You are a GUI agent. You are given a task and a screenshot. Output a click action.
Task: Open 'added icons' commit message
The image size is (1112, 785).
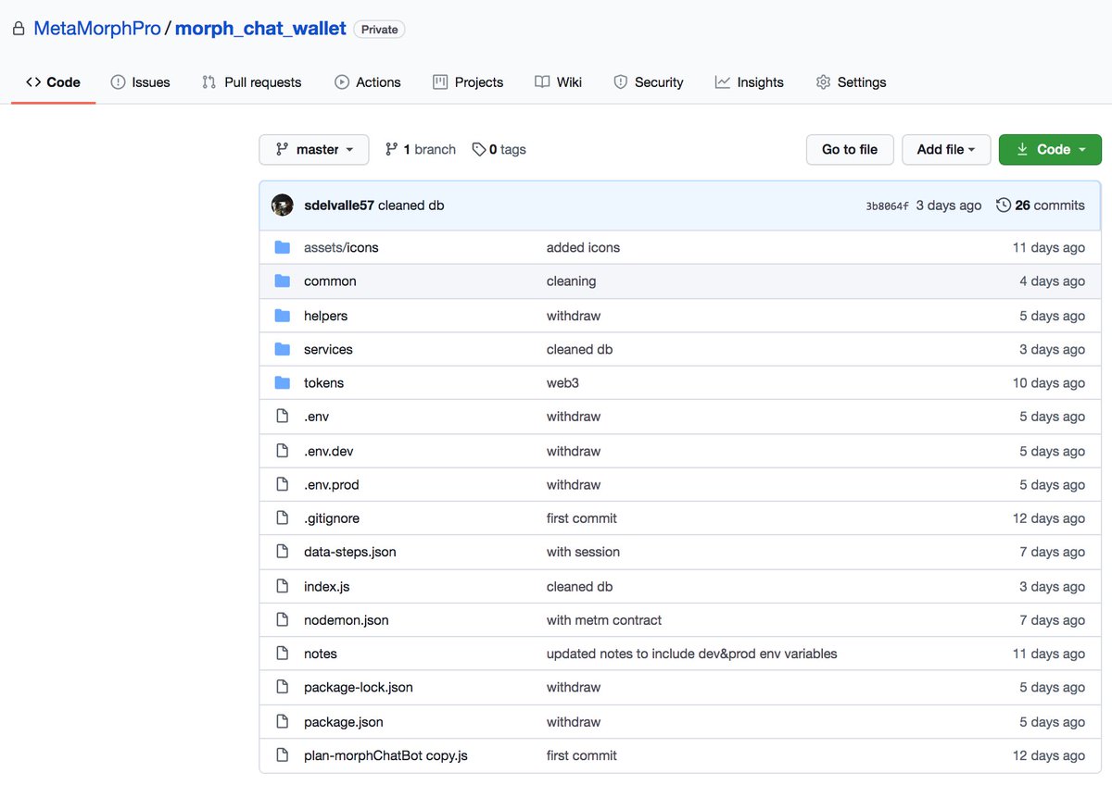point(583,247)
